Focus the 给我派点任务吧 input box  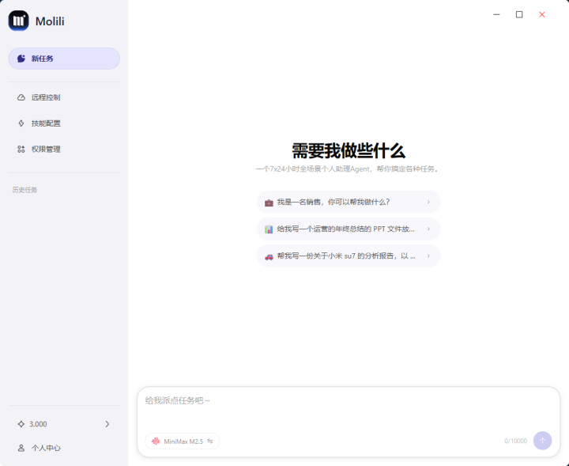[348, 407]
